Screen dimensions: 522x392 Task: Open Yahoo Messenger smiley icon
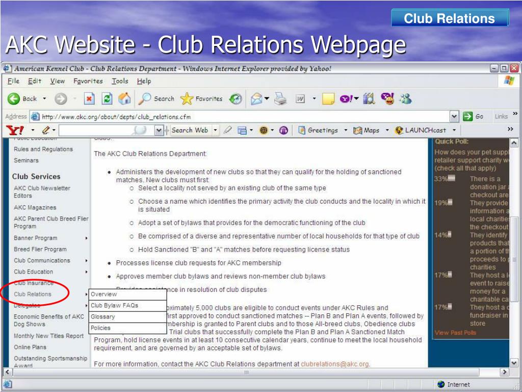coord(387,99)
